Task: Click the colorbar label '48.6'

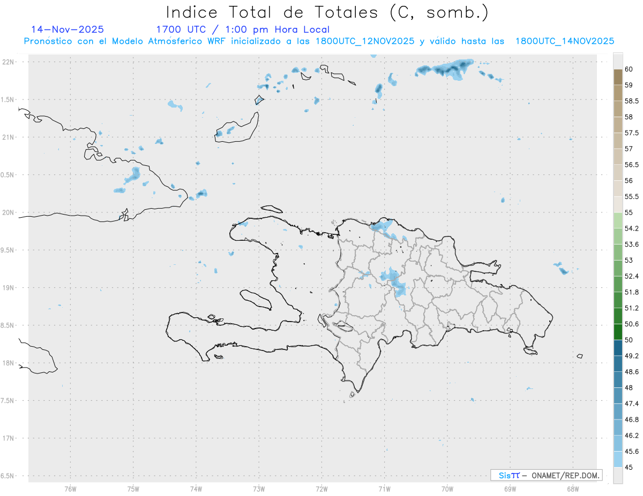Action: [x=632, y=372]
